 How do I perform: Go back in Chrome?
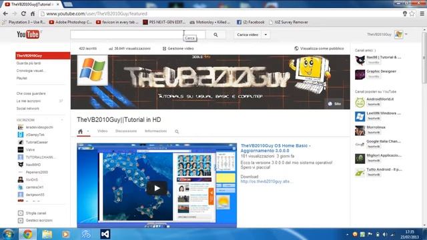point(5,13)
